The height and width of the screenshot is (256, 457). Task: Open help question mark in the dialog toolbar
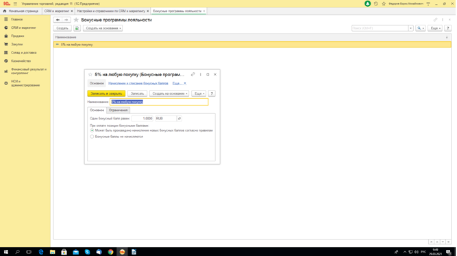coord(212,93)
